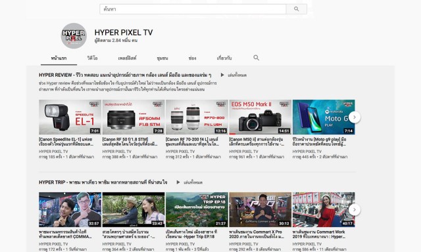Play all HYPER TRIP videos icon

click(x=178, y=182)
